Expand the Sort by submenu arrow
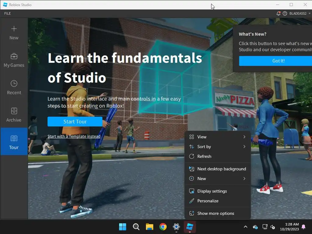The image size is (312, 234). click(x=244, y=147)
